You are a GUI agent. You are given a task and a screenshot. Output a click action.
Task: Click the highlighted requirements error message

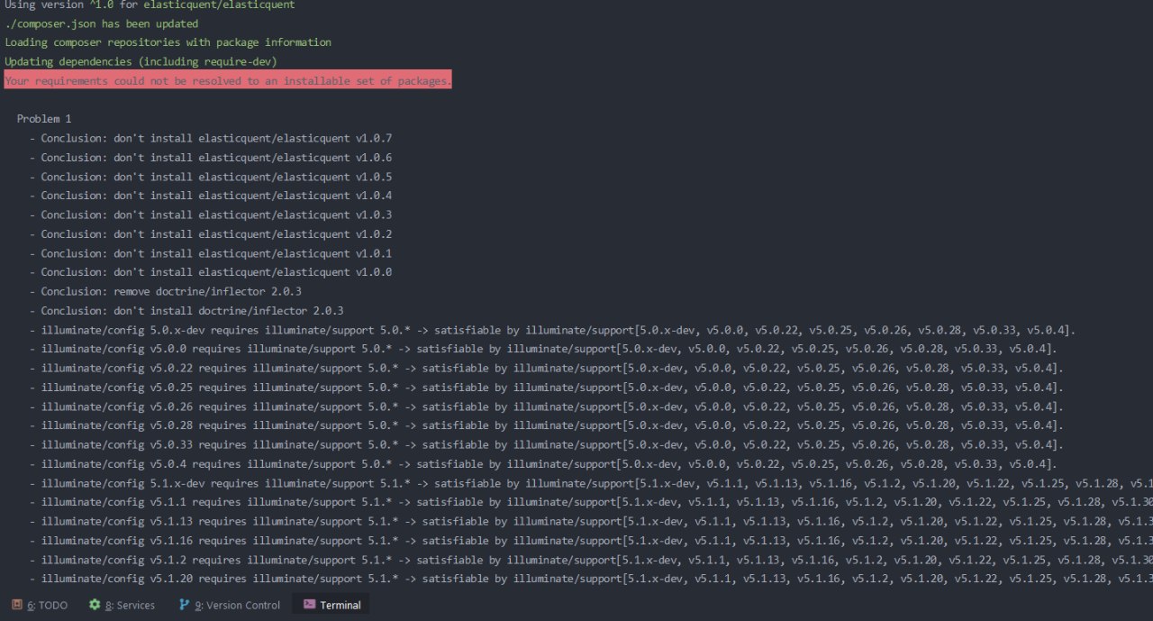tap(228, 80)
